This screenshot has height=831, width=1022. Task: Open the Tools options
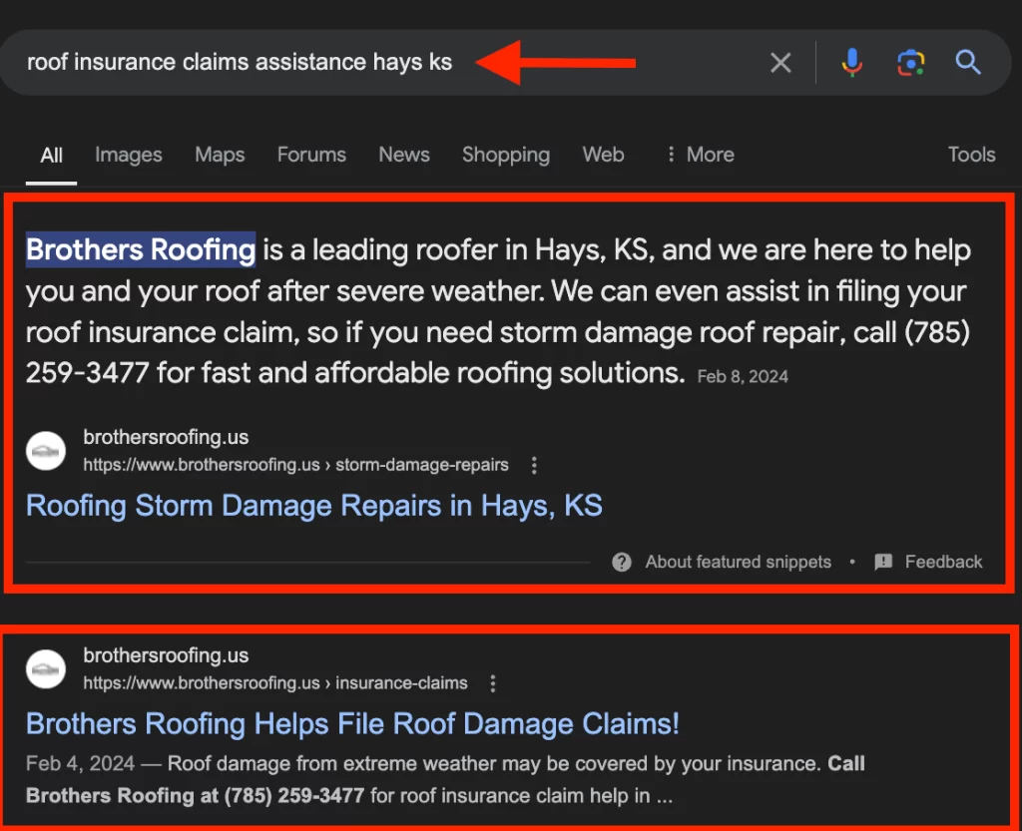click(971, 155)
